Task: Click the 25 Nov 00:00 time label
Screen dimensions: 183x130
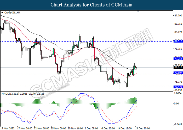Action: coord(59,128)
